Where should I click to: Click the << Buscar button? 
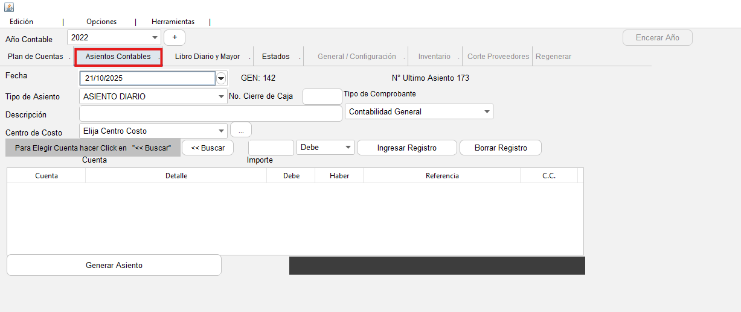coord(208,148)
